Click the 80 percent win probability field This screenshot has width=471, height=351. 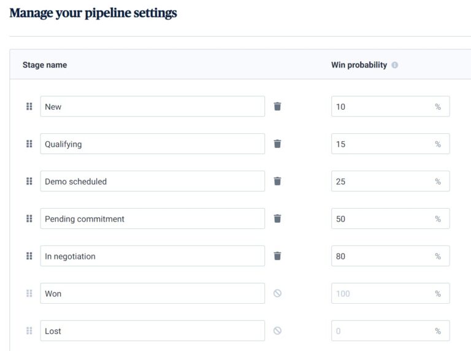tap(381, 256)
